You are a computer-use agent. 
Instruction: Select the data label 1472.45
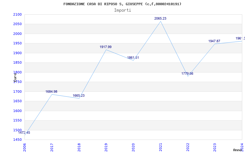coord(24,133)
